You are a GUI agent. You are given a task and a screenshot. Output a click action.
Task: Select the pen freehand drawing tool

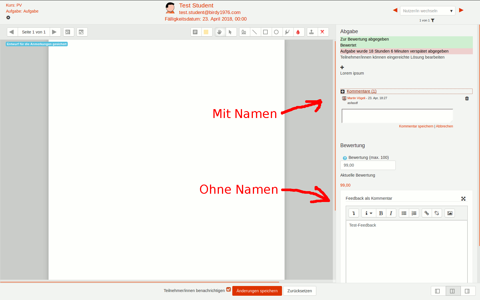(x=244, y=32)
